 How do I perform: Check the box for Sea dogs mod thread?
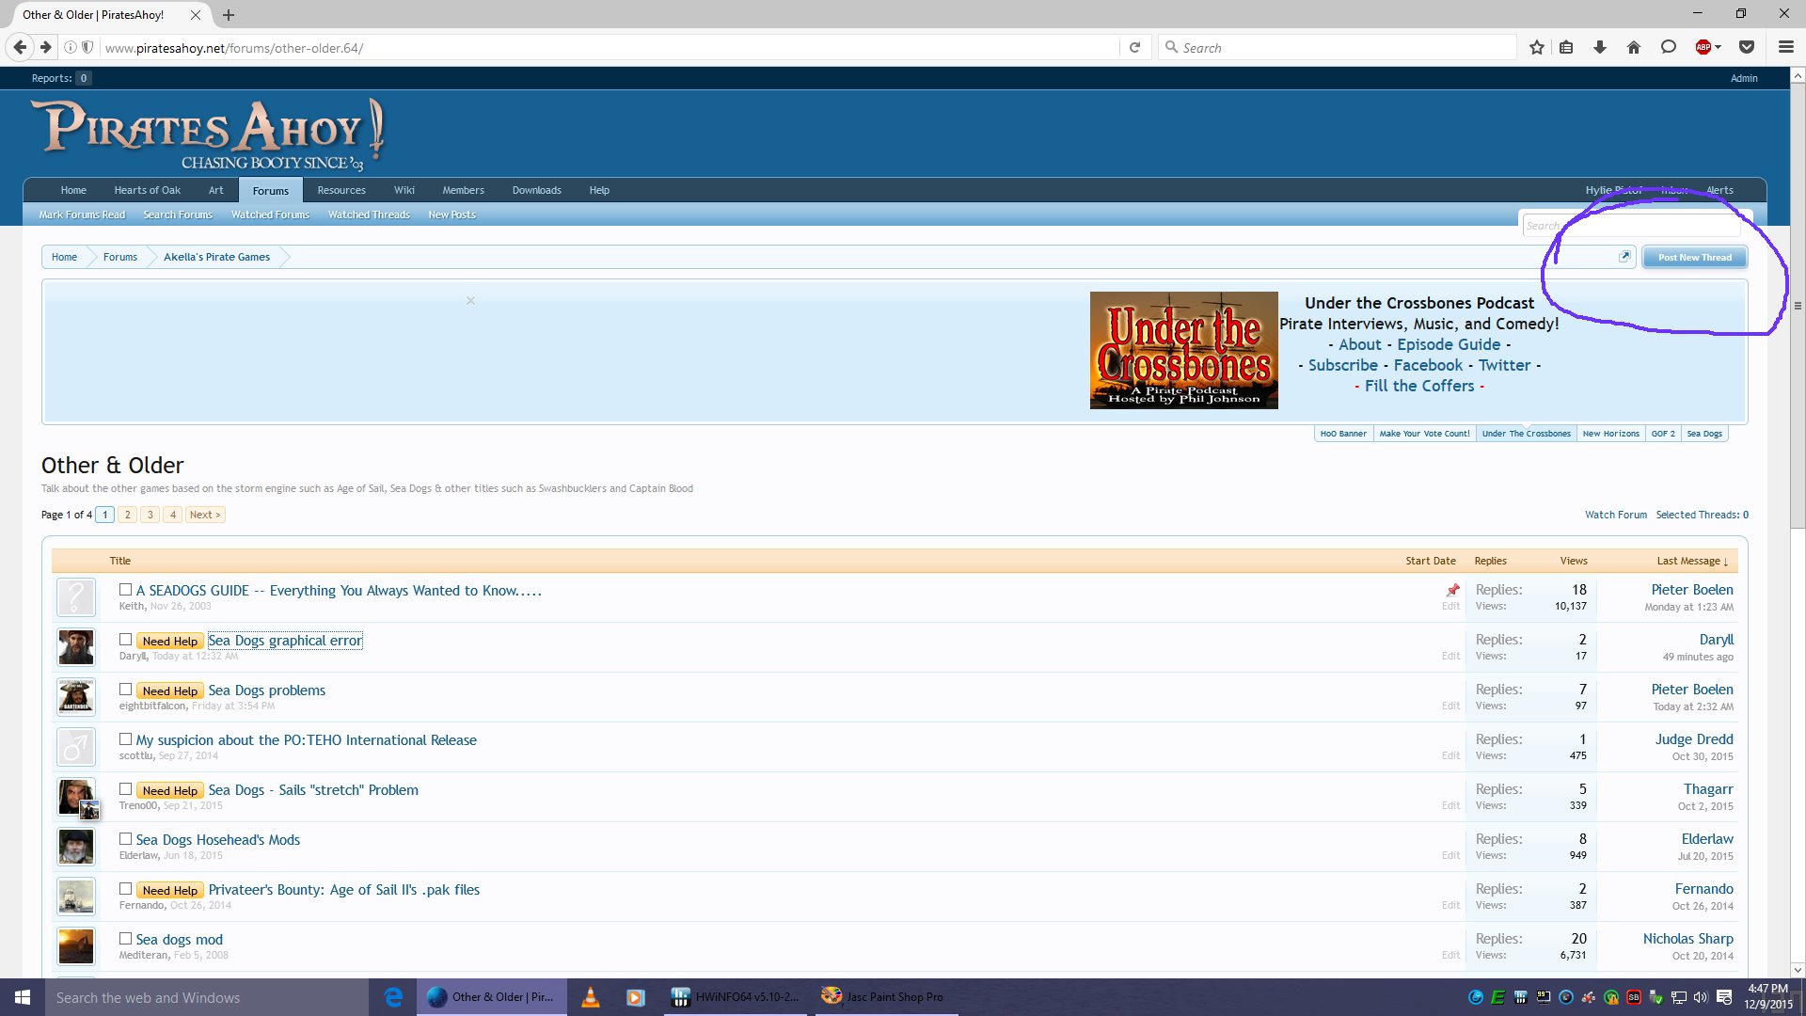[125, 939]
